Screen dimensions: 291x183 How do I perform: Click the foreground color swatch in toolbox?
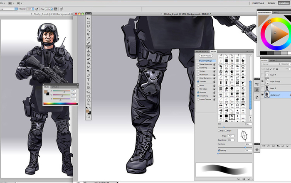click(88, 111)
